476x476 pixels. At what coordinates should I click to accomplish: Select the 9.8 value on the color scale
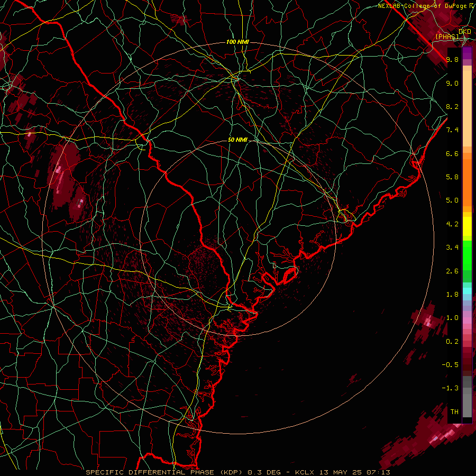[x=452, y=59]
